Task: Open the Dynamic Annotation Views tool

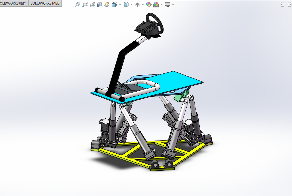Action: pos(107,5)
